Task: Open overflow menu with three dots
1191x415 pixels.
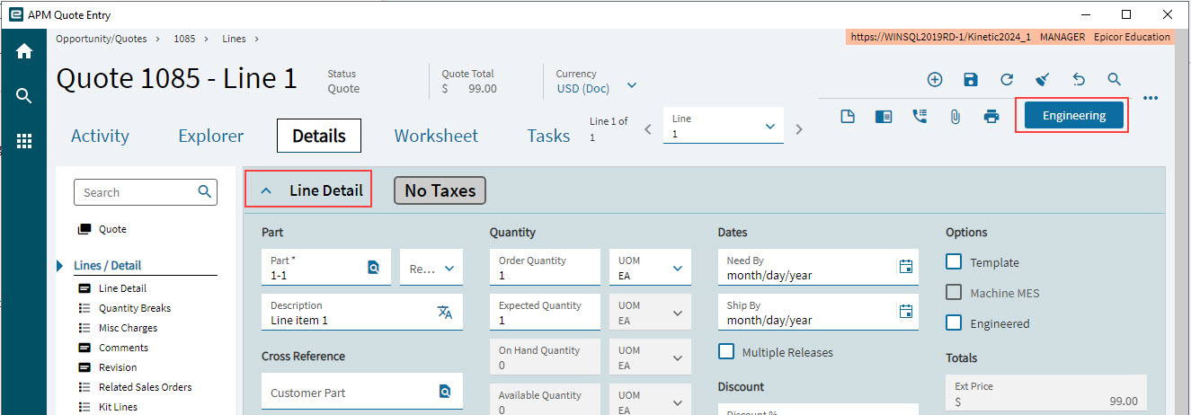Action: [x=1151, y=98]
